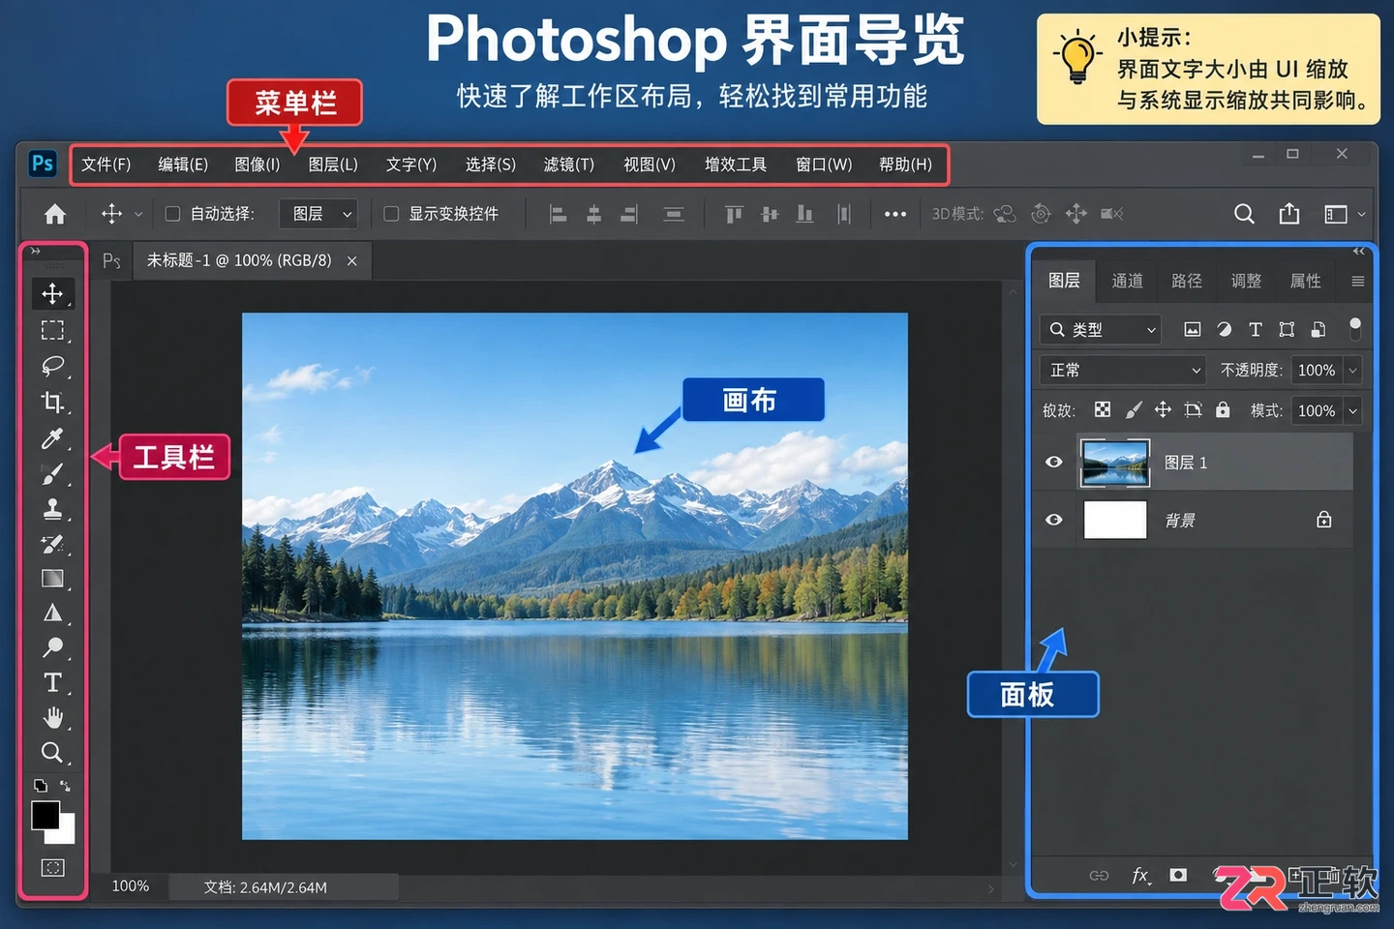Open the 图层 auto-select dropdown
The width and height of the screenshot is (1394, 929).
pos(318,214)
